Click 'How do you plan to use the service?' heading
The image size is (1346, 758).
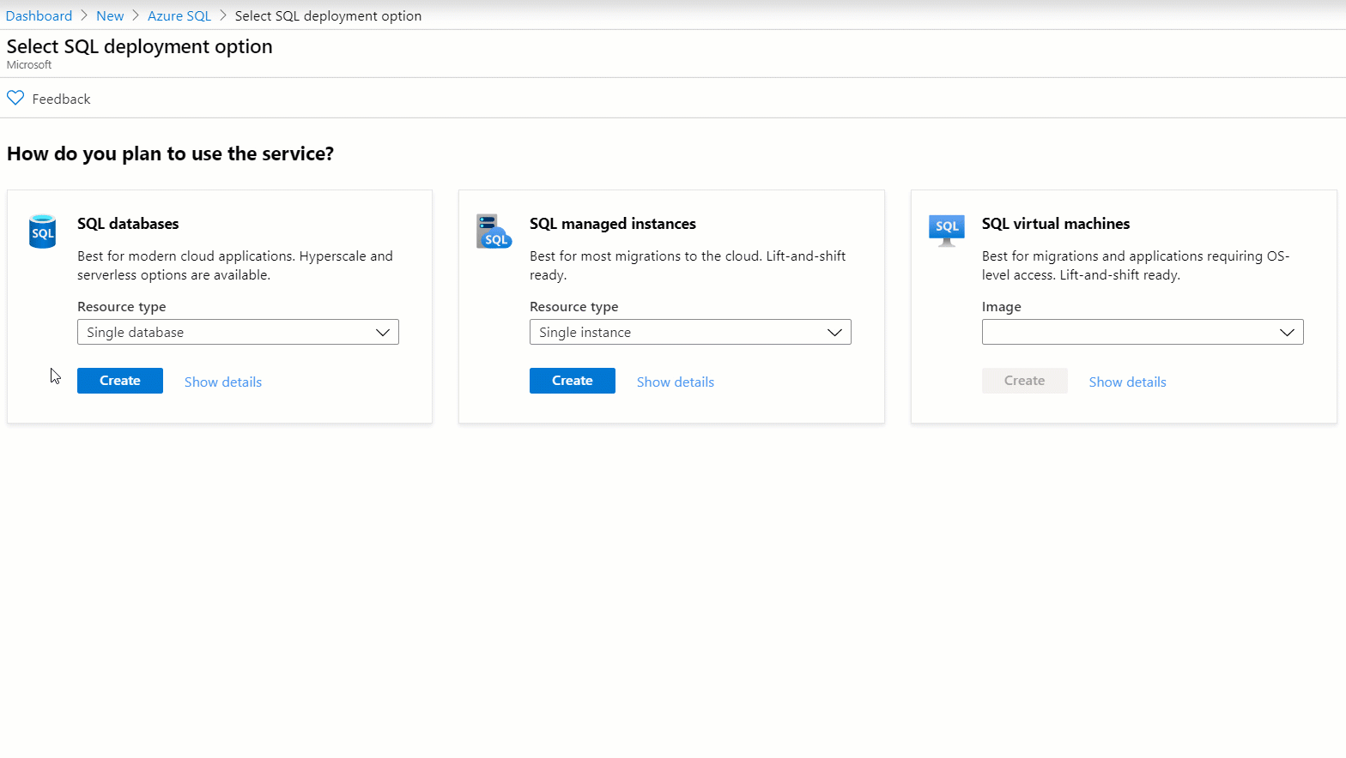coord(170,153)
